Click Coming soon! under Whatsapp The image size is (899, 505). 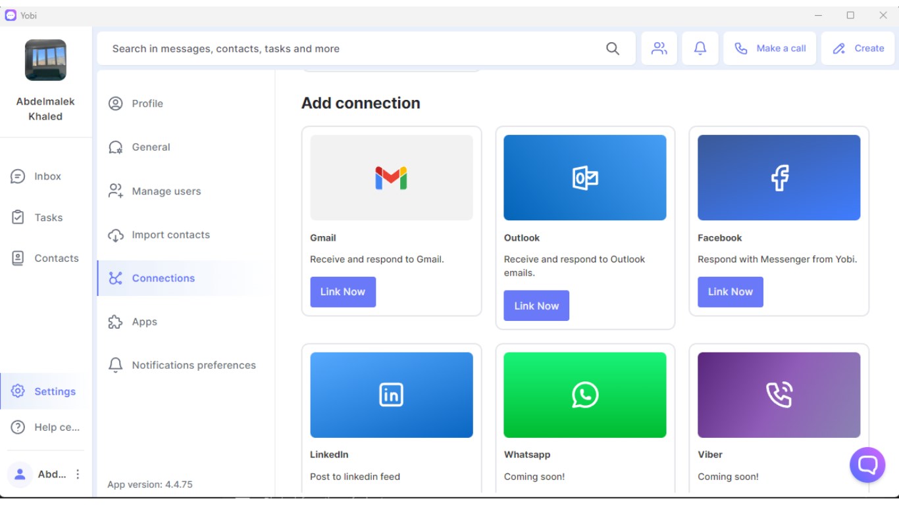pyautogui.click(x=534, y=477)
